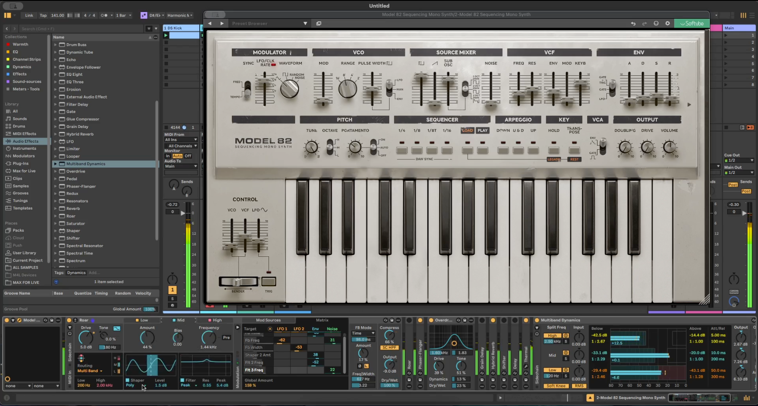Go to the next preset using the right arrow
The width and height of the screenshot is (758, 406).
(x=222, y=24)
